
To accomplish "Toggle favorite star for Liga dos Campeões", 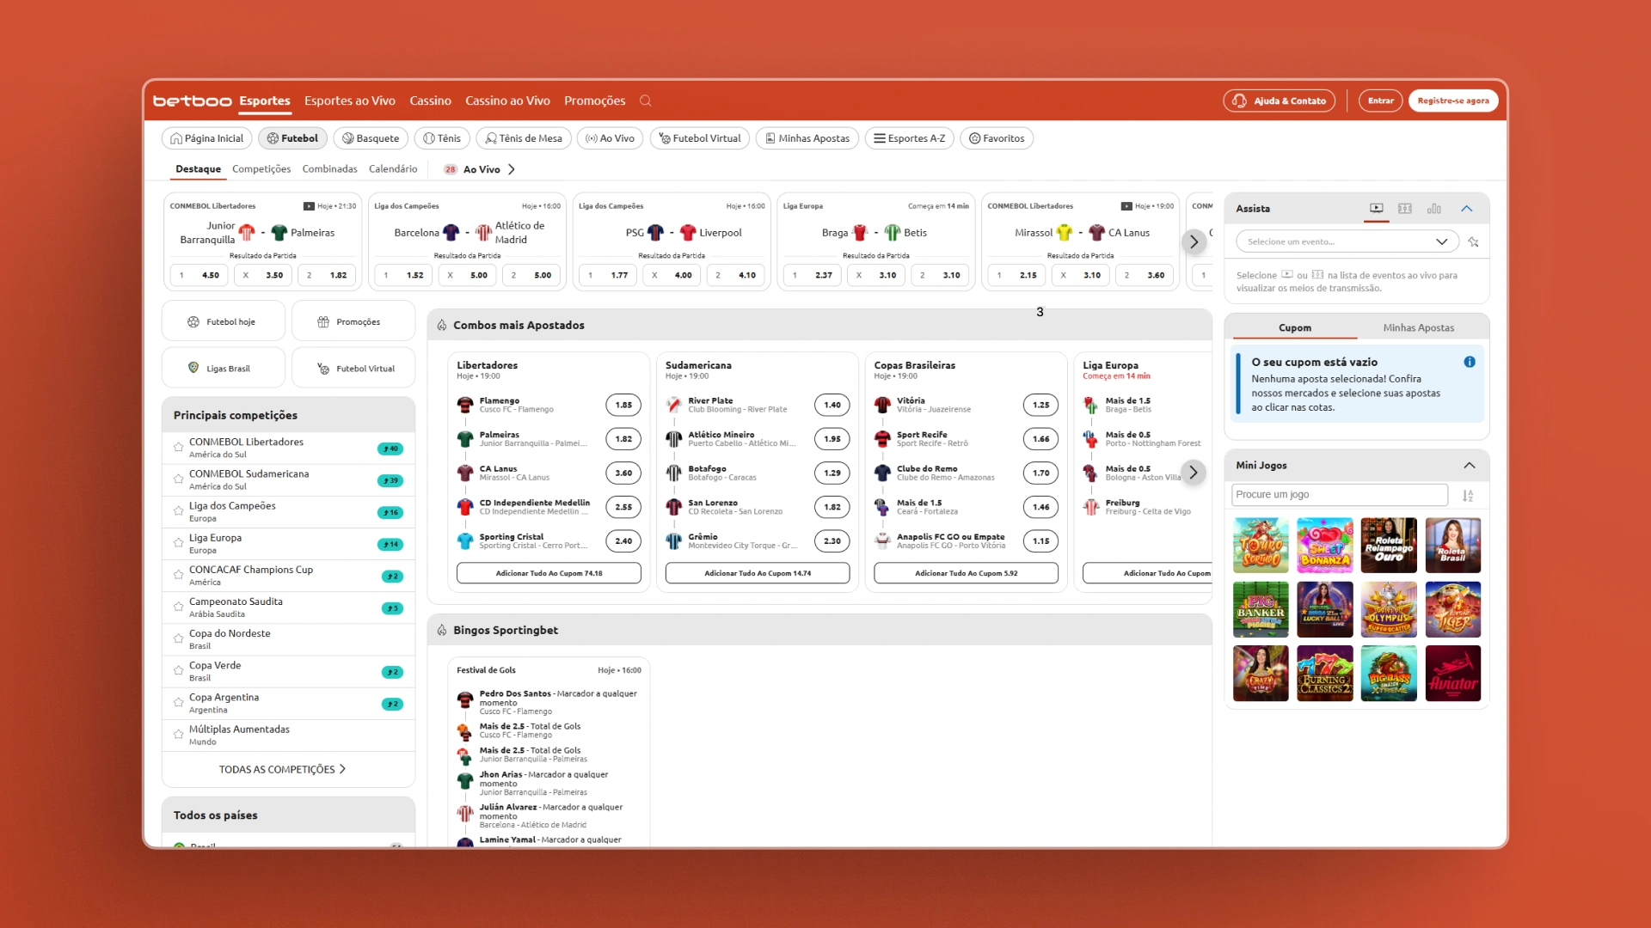I will [x=178, y=511].
